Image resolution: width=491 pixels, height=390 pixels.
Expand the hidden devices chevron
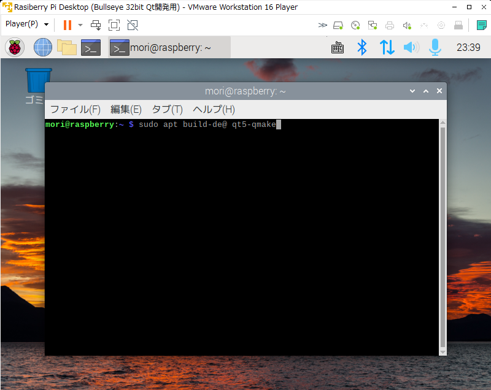point(323,25)
